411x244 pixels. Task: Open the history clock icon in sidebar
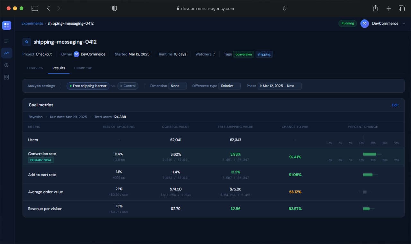[6, 65]
